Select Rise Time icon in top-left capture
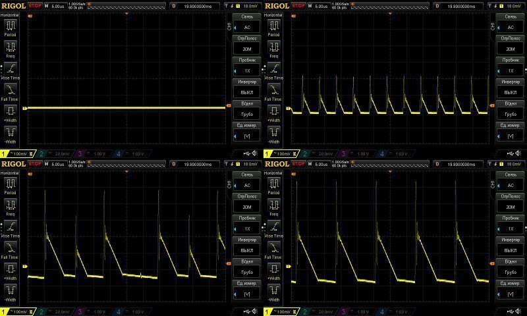This screenshot has height=316, width=527. (11, 68)
